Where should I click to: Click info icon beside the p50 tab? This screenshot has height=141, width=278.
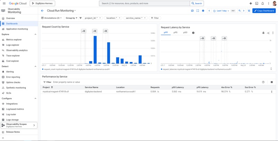pos(193,33)
